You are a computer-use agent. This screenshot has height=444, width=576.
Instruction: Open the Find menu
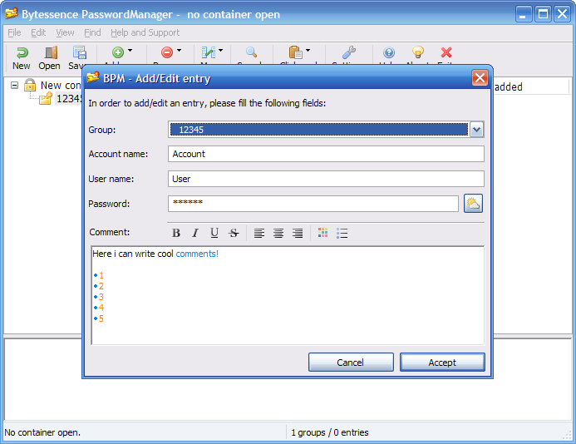(92, 32)
